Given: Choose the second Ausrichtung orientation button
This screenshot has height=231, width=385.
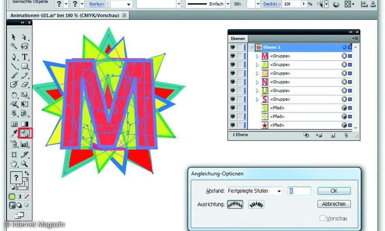Looking at the screenshot, I should coord(256,204).
